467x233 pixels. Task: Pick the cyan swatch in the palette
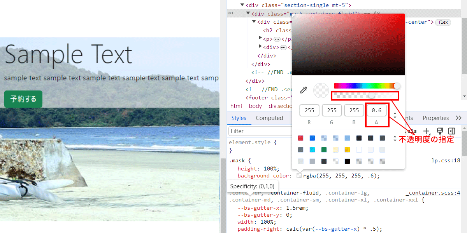click(x=312, y=150)
